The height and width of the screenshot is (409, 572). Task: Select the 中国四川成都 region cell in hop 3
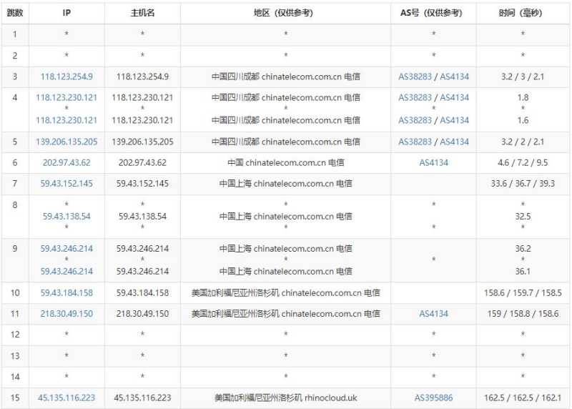pyautogui.click(x=285, y=77)
